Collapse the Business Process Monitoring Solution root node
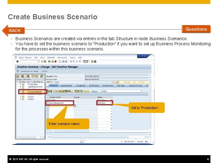The image size is (218, 163). pyautogui.click(x=18, y=82)
